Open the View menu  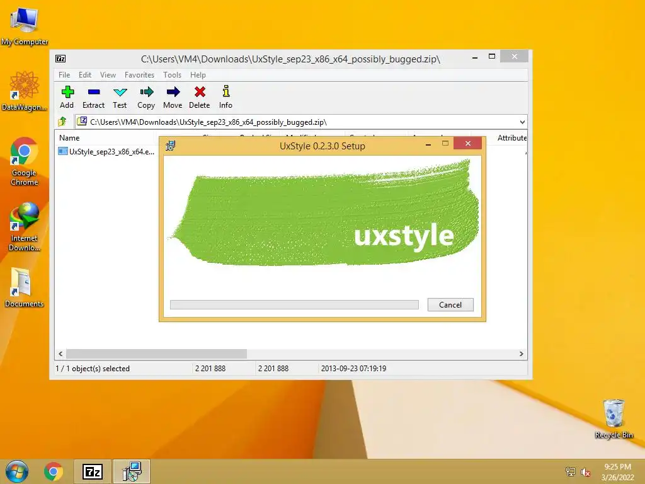[x=108, y=75]
